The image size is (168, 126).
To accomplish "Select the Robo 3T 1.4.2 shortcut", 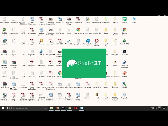I will pos(124,42).
